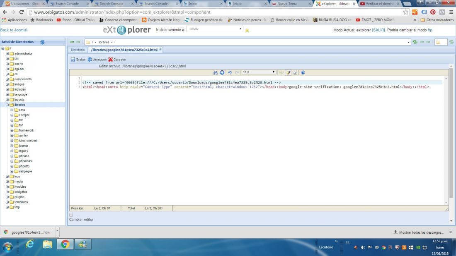Click the forward arrow in path bar

point(78,42)
